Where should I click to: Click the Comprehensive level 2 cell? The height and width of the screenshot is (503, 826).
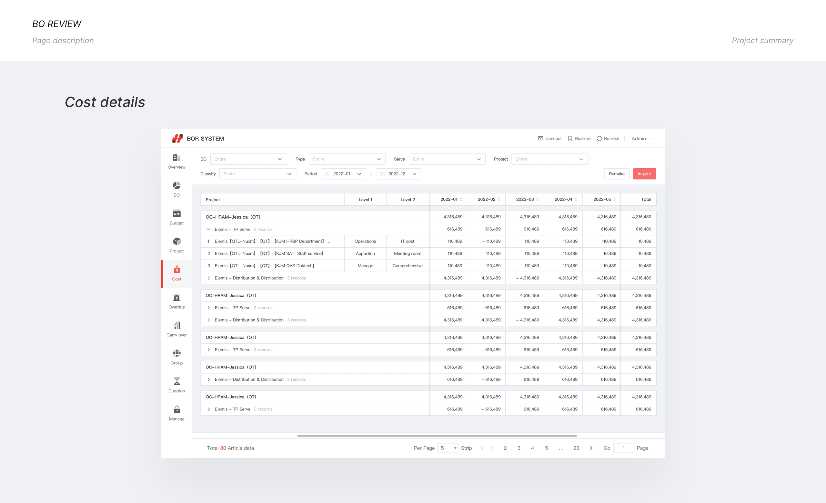pyautogui.click(x=408, y=266)
